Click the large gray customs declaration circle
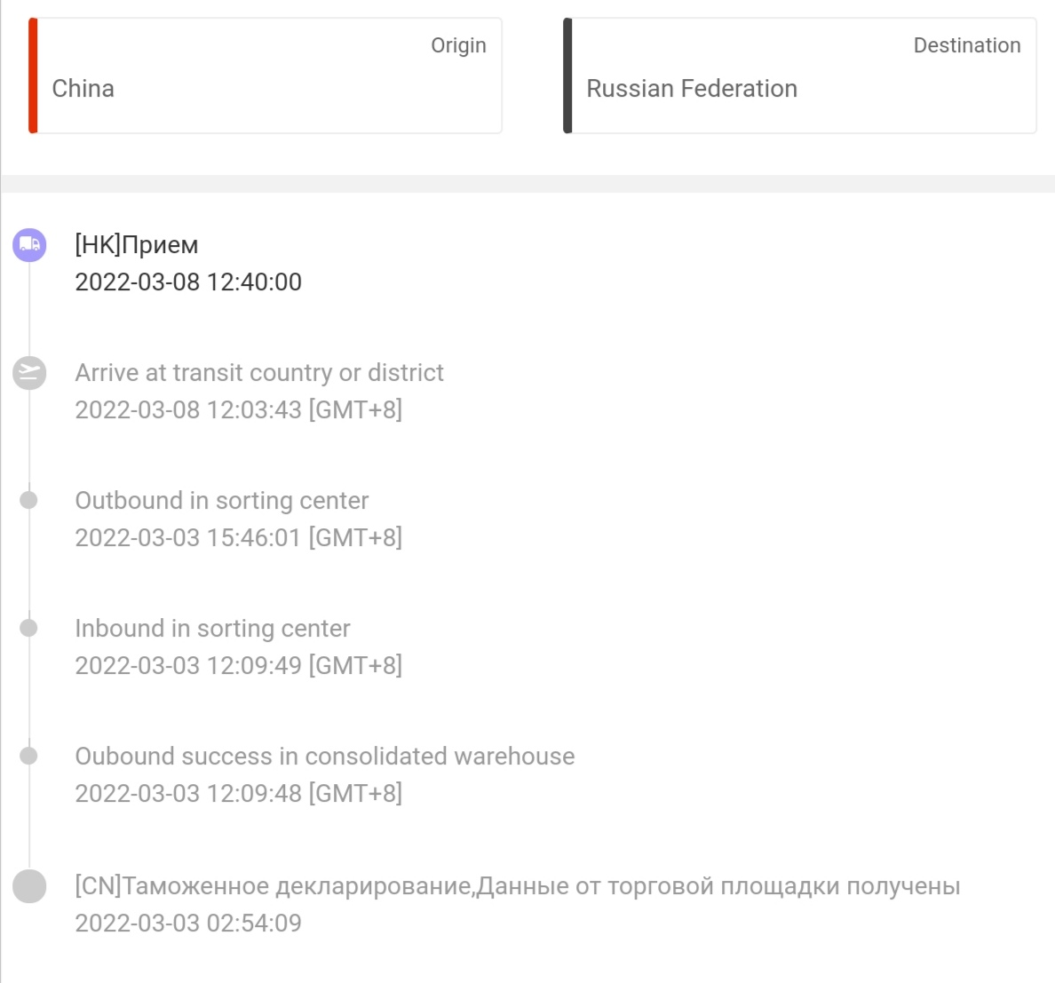 [x=29, y=886]
